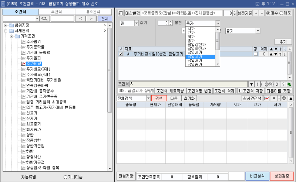Click the chart icon next to 실시간검색
Image resolution: width=296 pixels, height=182 pixels.
[x=266, y=98]
